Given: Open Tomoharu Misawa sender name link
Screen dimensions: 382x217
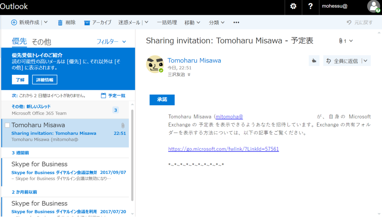Looking at the screenshot, I should click(194, 60).
